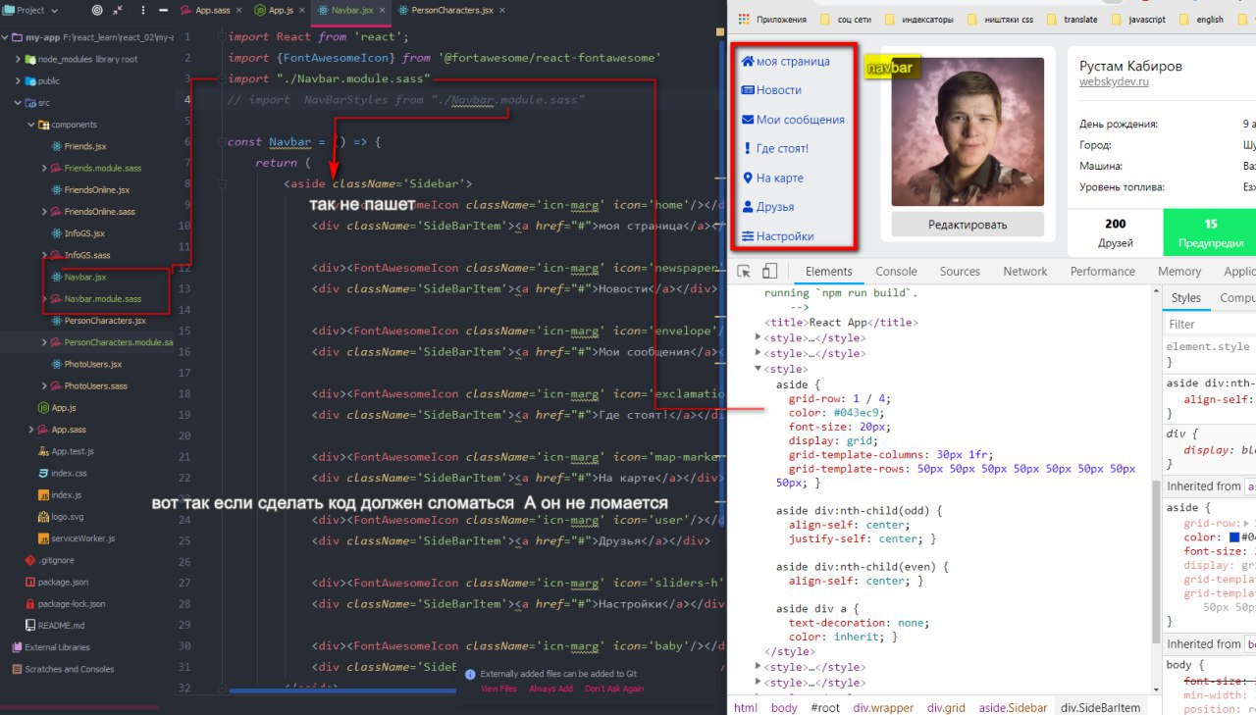This screenshot has height=715, width=1256.
Task: Toggle the DevTools device toolbar icon
Action: point(769,272)
